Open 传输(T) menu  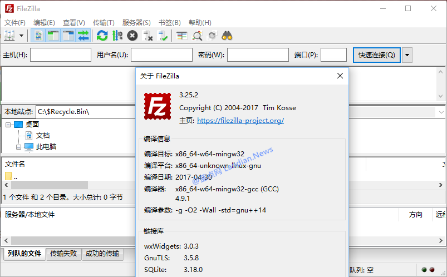tap(104, 22)
